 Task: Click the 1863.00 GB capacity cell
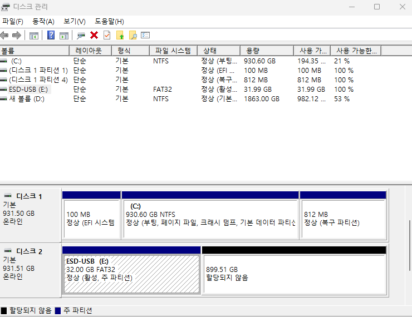coord(262,99)
